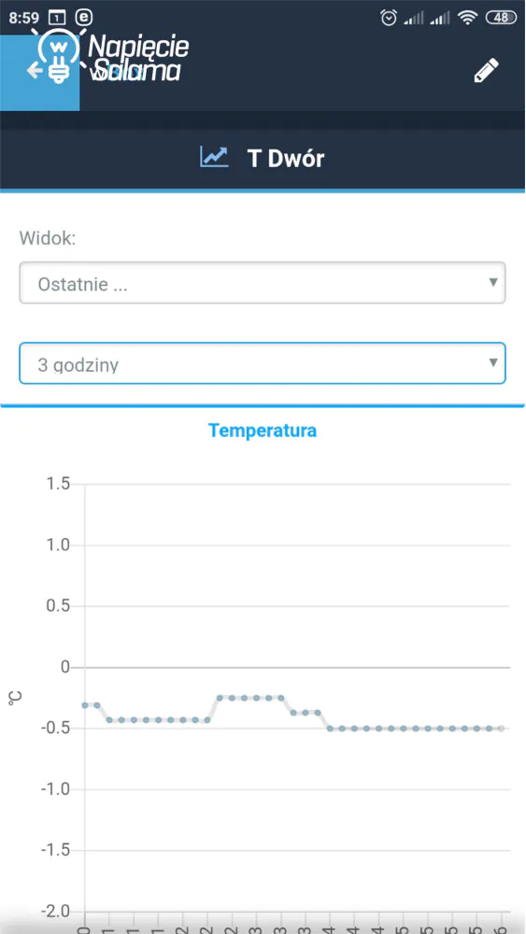Tap the first data point on the chart
The width and height of the screenshot is (526, 934).
(85, 705)
